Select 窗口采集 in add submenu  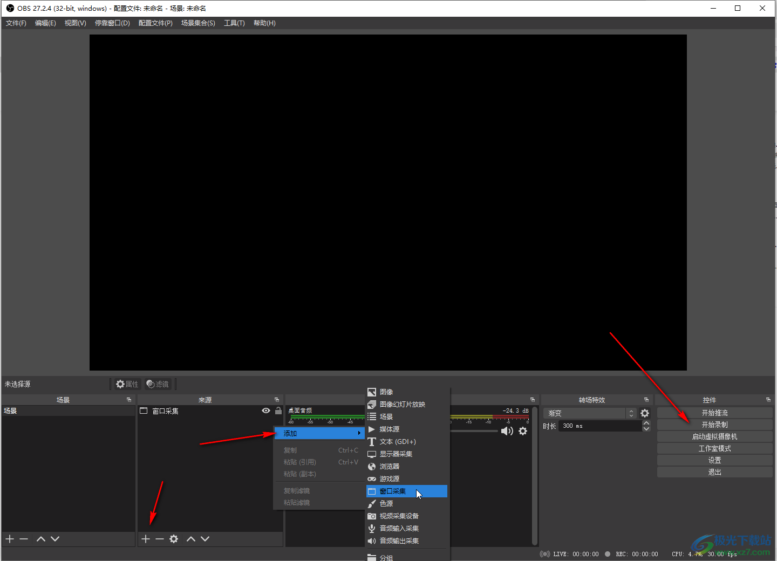(407, 491)
